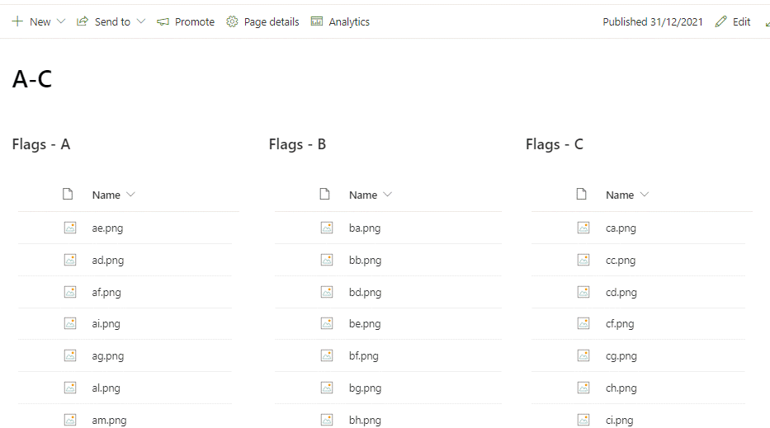This screenshot has height=428, width=770.
Task: Expand the New dropdown chevron
Action: [x=61, y=21]
